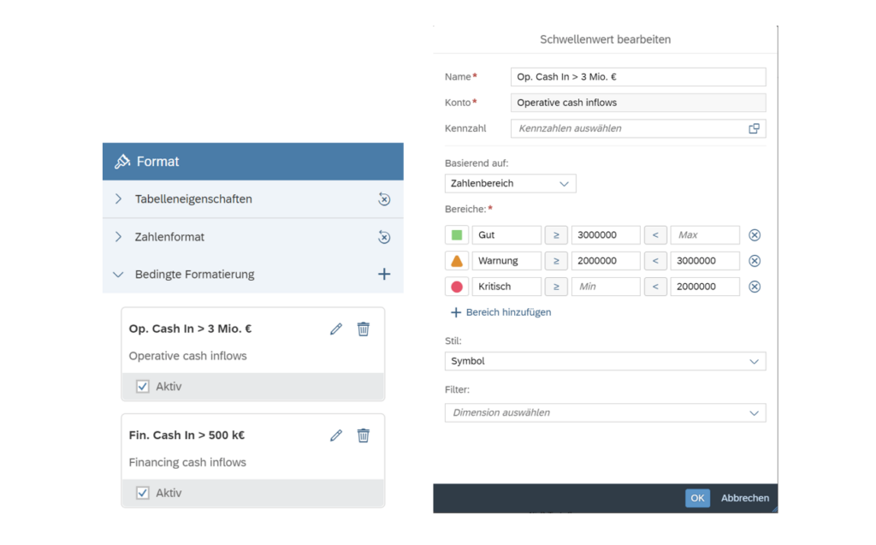Edit the "Fin. Cash In > 500 k€" rule
876x545 pixels.
pyautogui.click(x=335, y=435)
